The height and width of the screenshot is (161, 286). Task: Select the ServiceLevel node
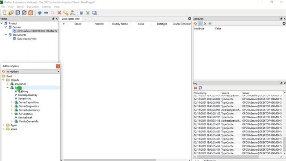(25, 118)
